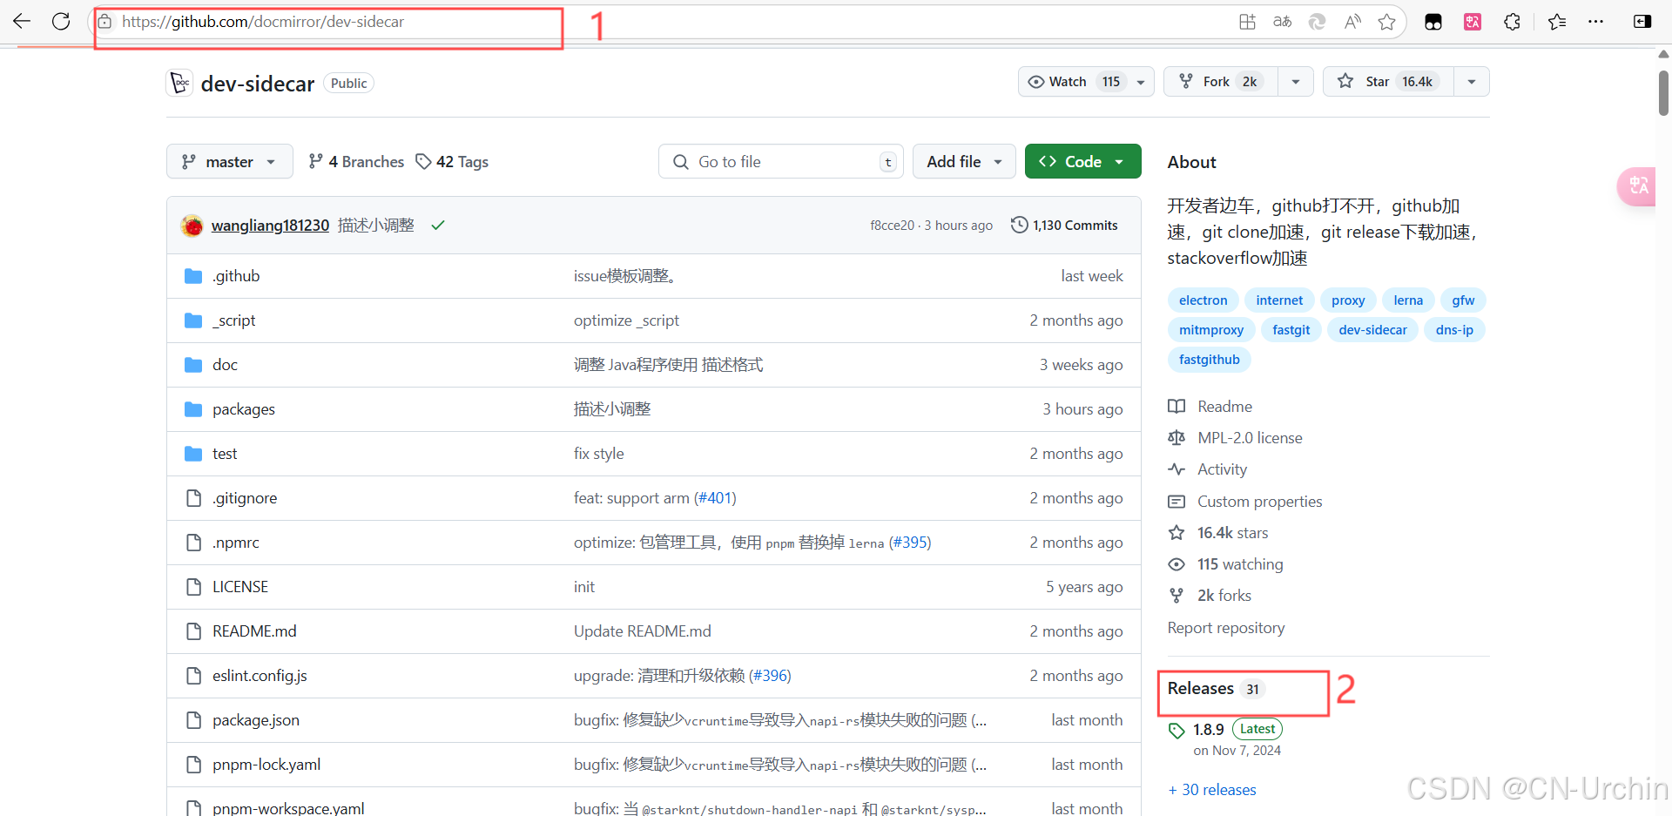The image size is (1672, 816).
Task: Open the 'fix style' commit message
Action: point(599,454)
